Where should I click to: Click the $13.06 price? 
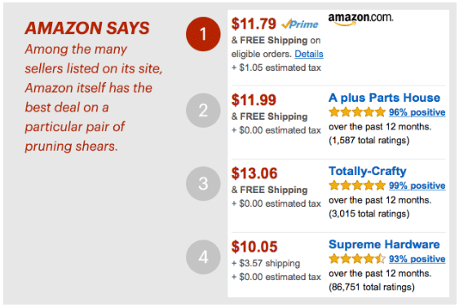tap(254, 173)
